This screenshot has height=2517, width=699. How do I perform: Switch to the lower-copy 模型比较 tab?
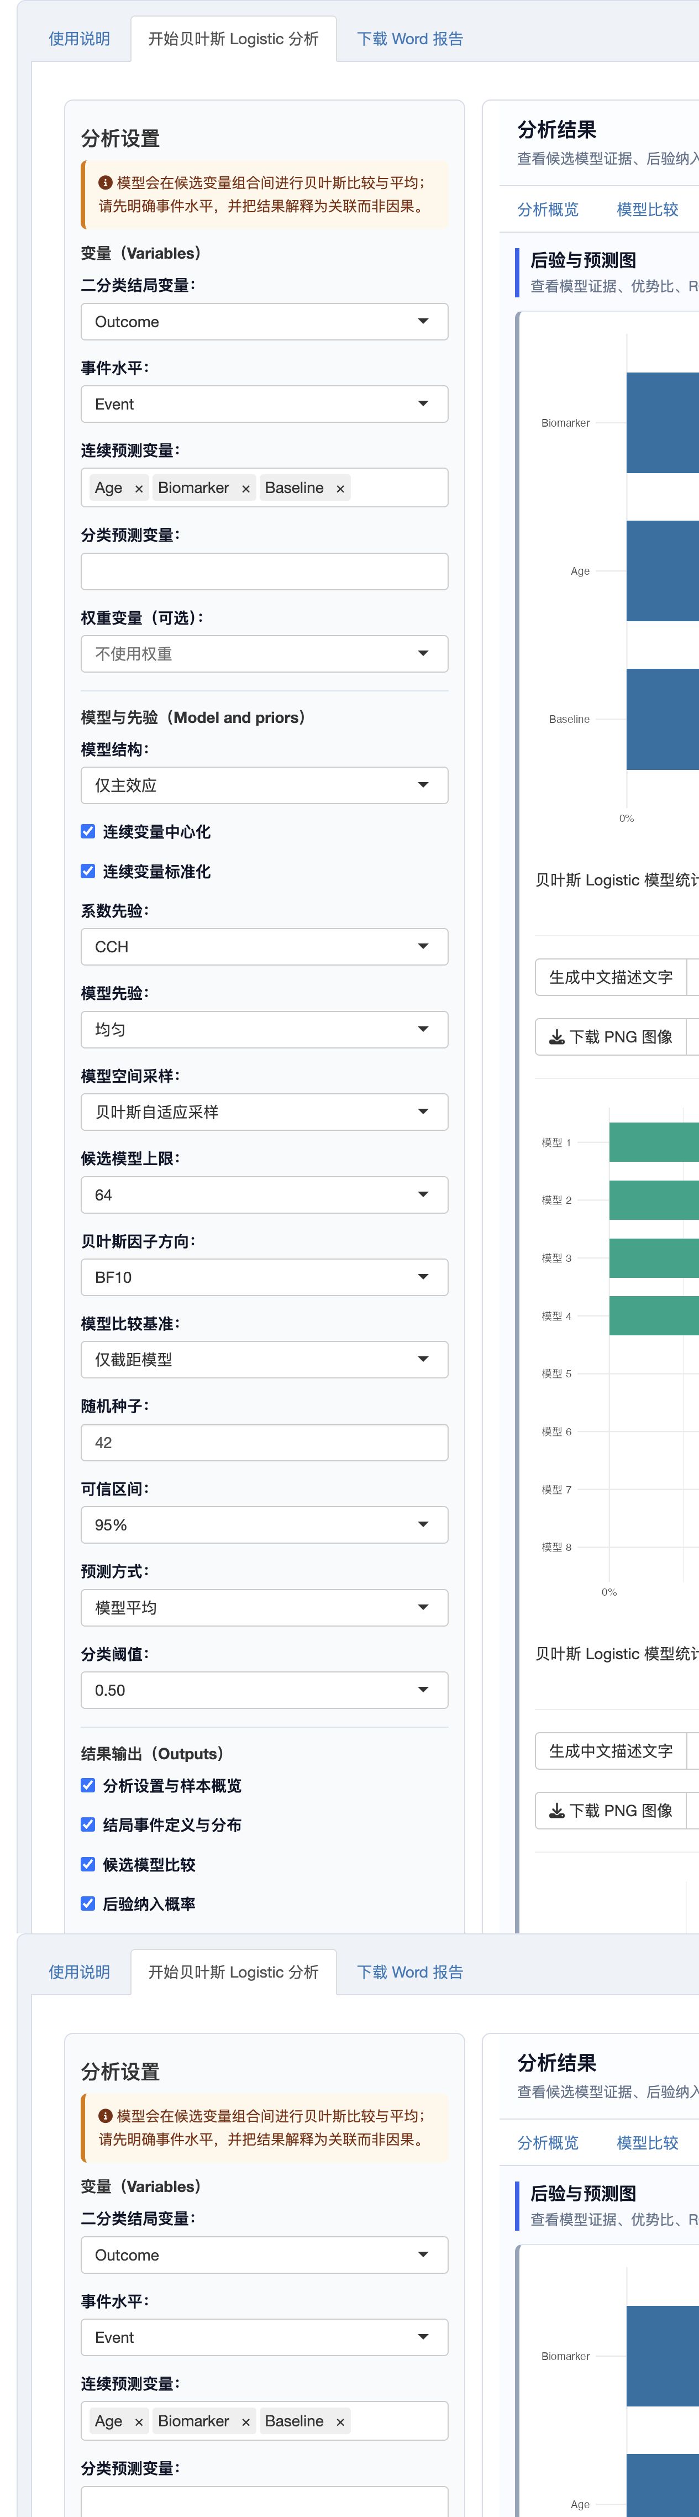[x=647, y=2142]
